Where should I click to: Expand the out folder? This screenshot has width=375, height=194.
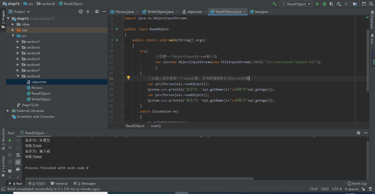(x=13, y=30)
